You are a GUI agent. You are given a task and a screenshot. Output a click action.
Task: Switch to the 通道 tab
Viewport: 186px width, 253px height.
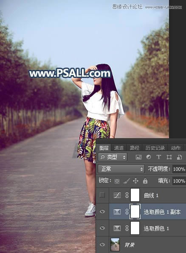pyautogui.click(x=119, y=147)
